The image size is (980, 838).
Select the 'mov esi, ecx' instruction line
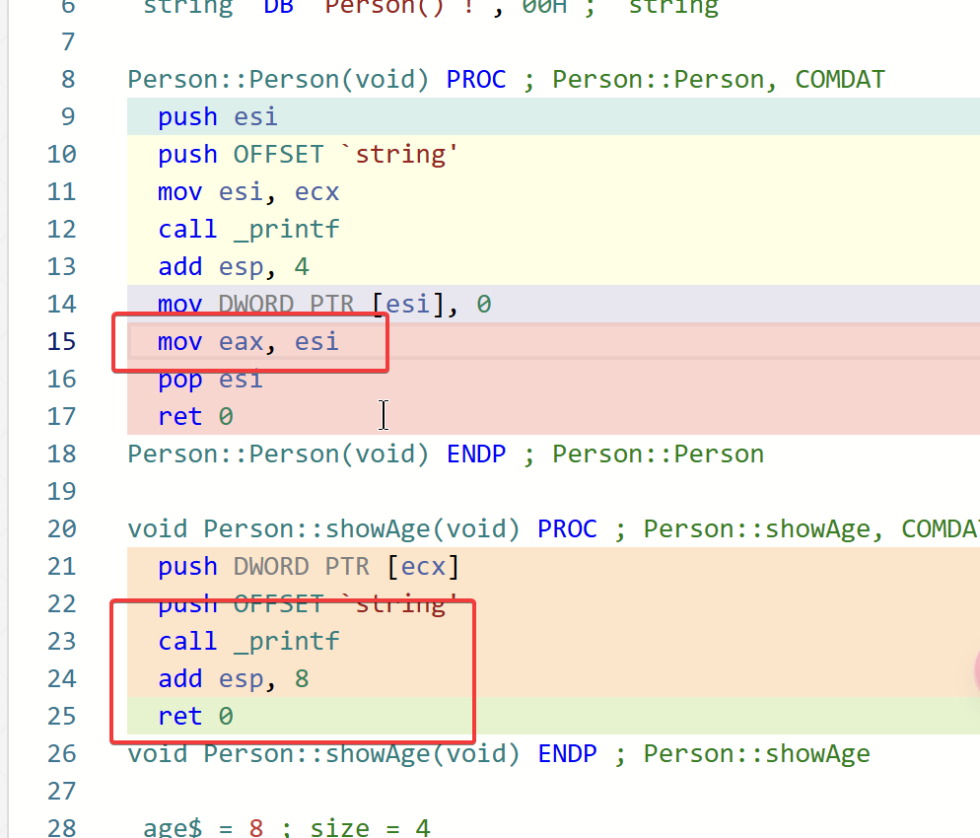click(x=248, y=192)
